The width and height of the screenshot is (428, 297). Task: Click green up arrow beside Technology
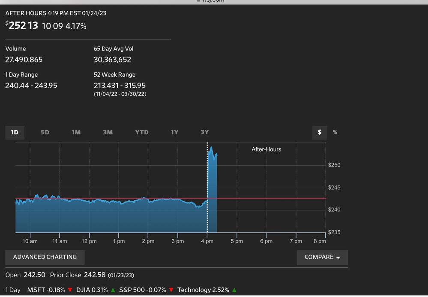(x=234, y=290)
